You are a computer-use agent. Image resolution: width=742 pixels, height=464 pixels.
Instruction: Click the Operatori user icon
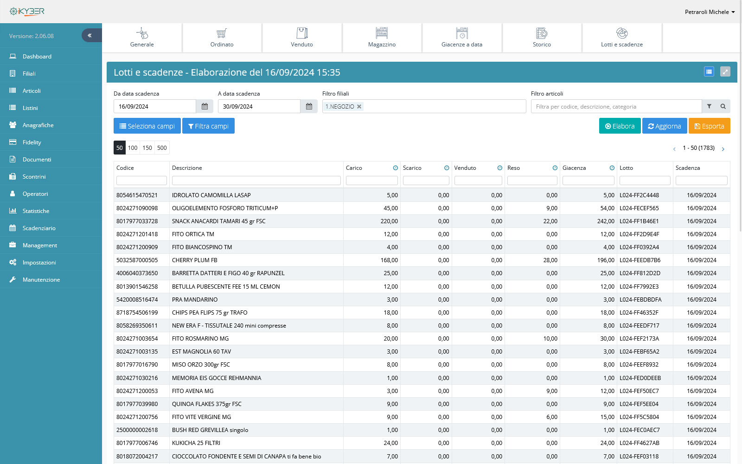(x=13, y=193)
